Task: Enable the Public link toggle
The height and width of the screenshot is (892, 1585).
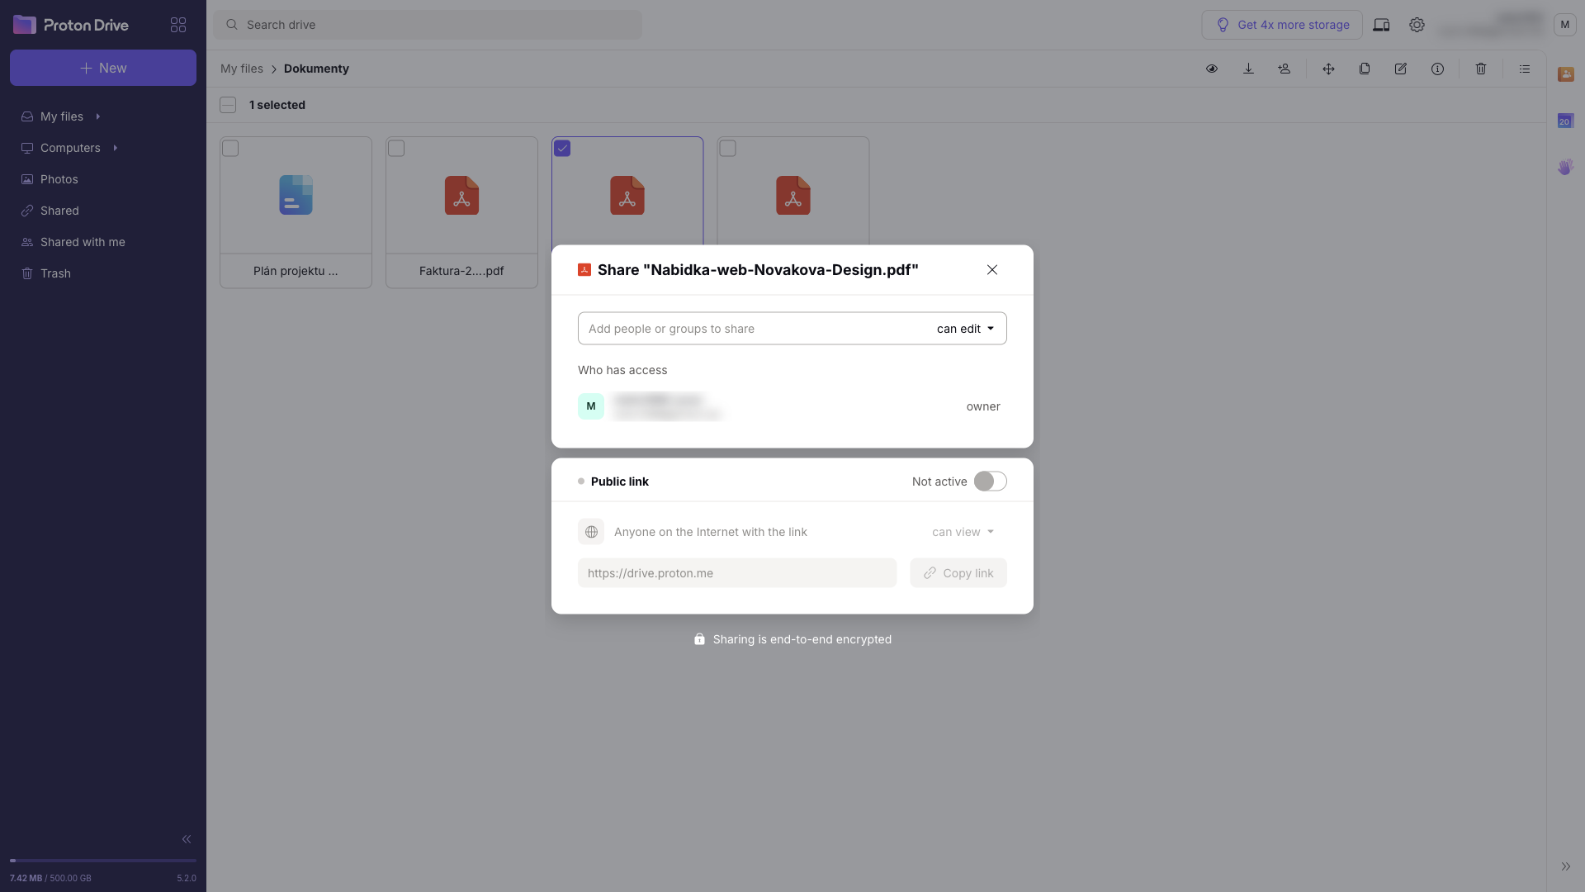Action: click(x=990, y=482)
